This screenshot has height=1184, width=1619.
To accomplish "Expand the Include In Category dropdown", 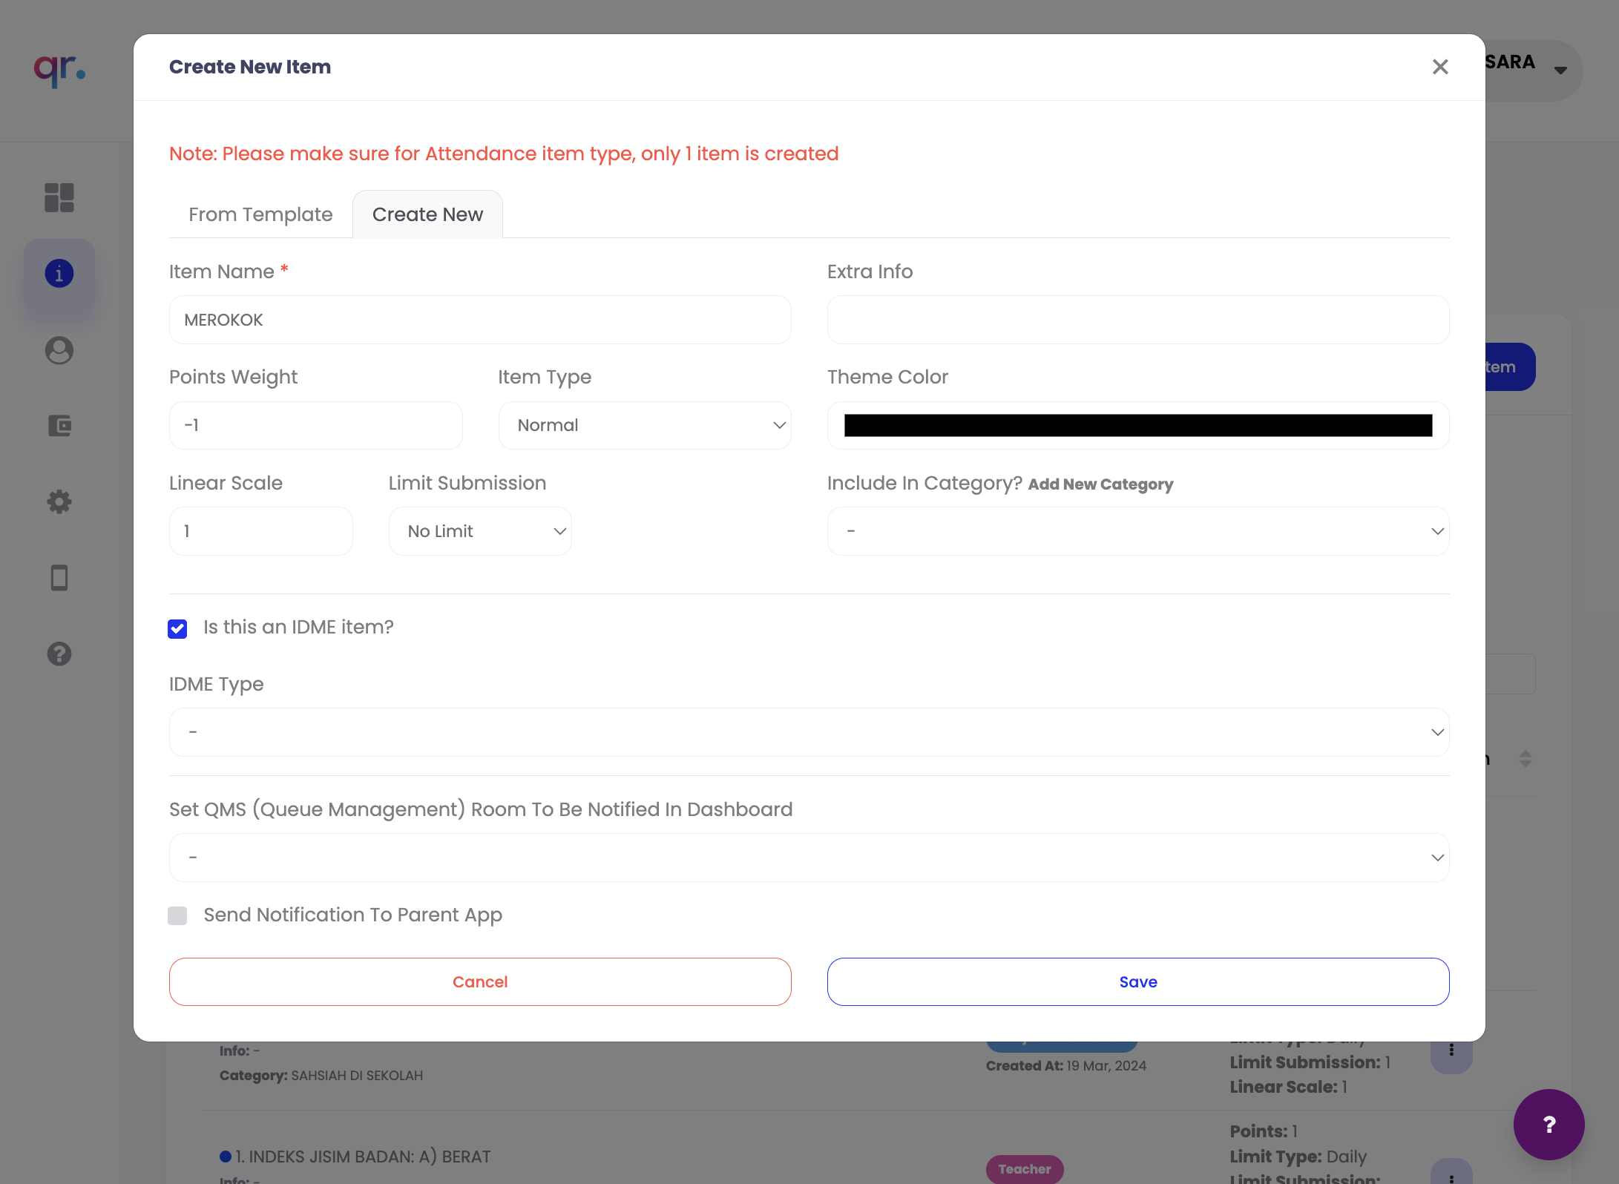I will pyautogui.click(x=1138, y=531).
